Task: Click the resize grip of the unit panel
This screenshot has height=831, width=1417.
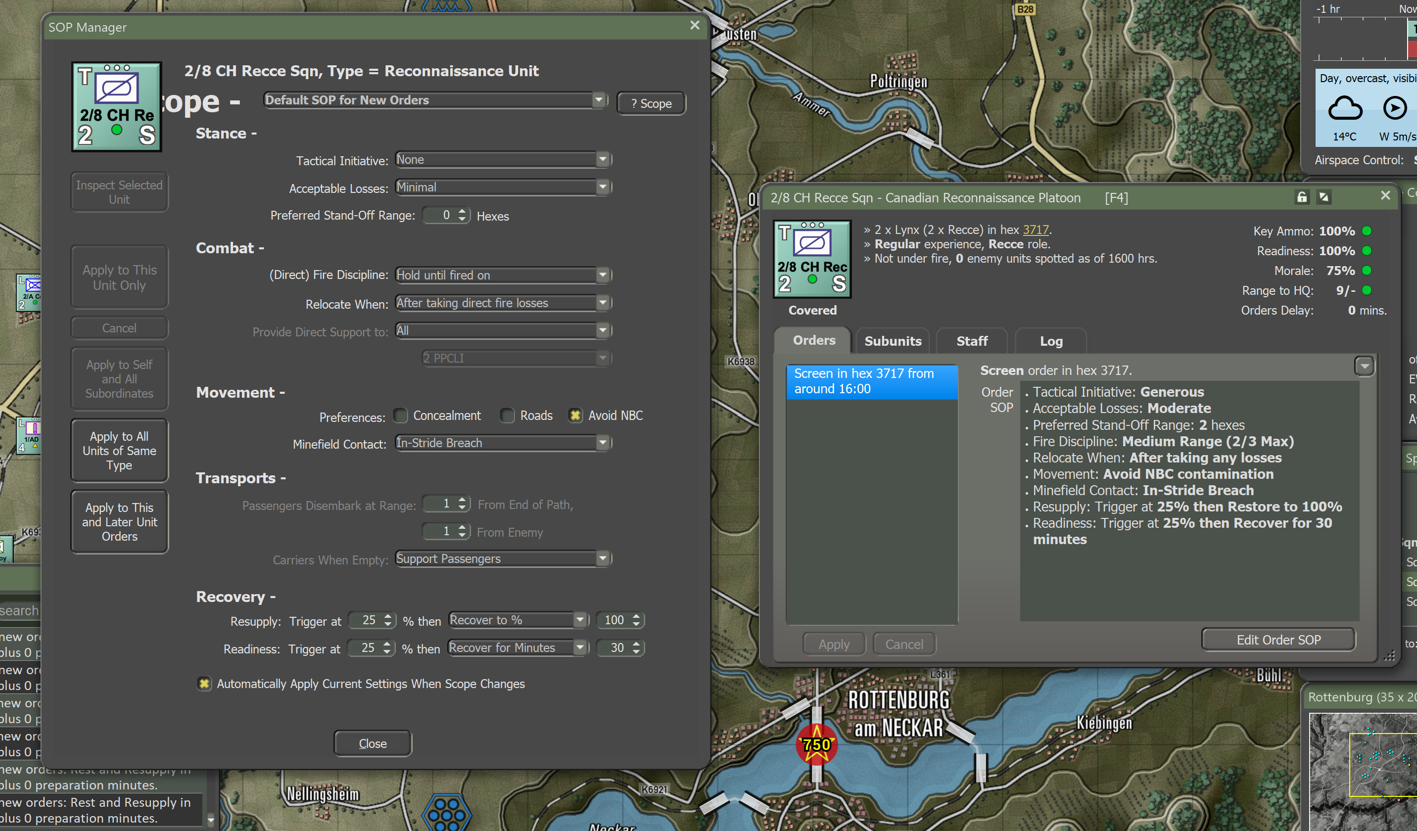Action: pyautogui.click(x=1389, y=655)
